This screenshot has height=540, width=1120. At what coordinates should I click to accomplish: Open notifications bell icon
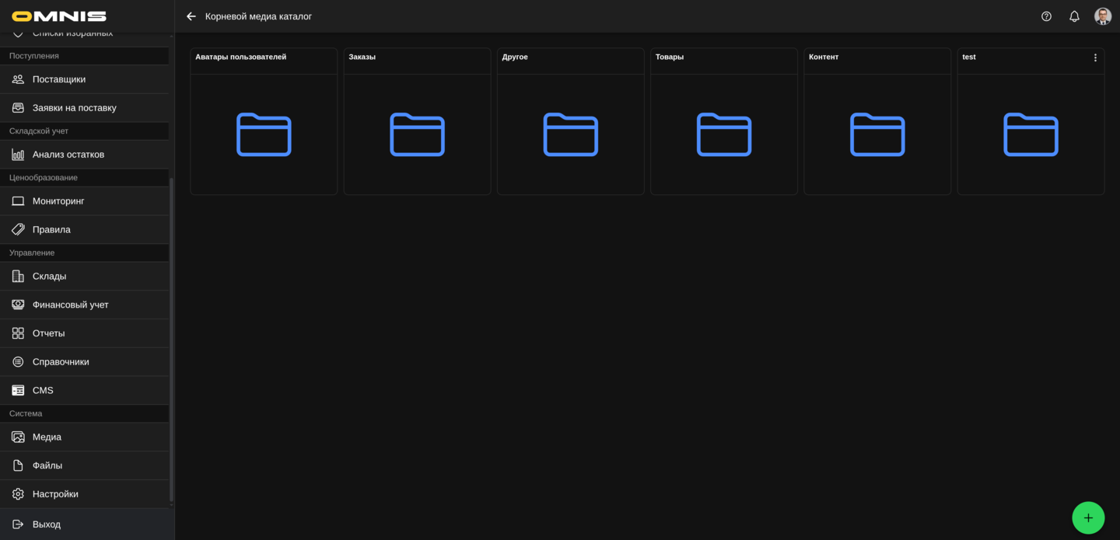[1074, 16]
